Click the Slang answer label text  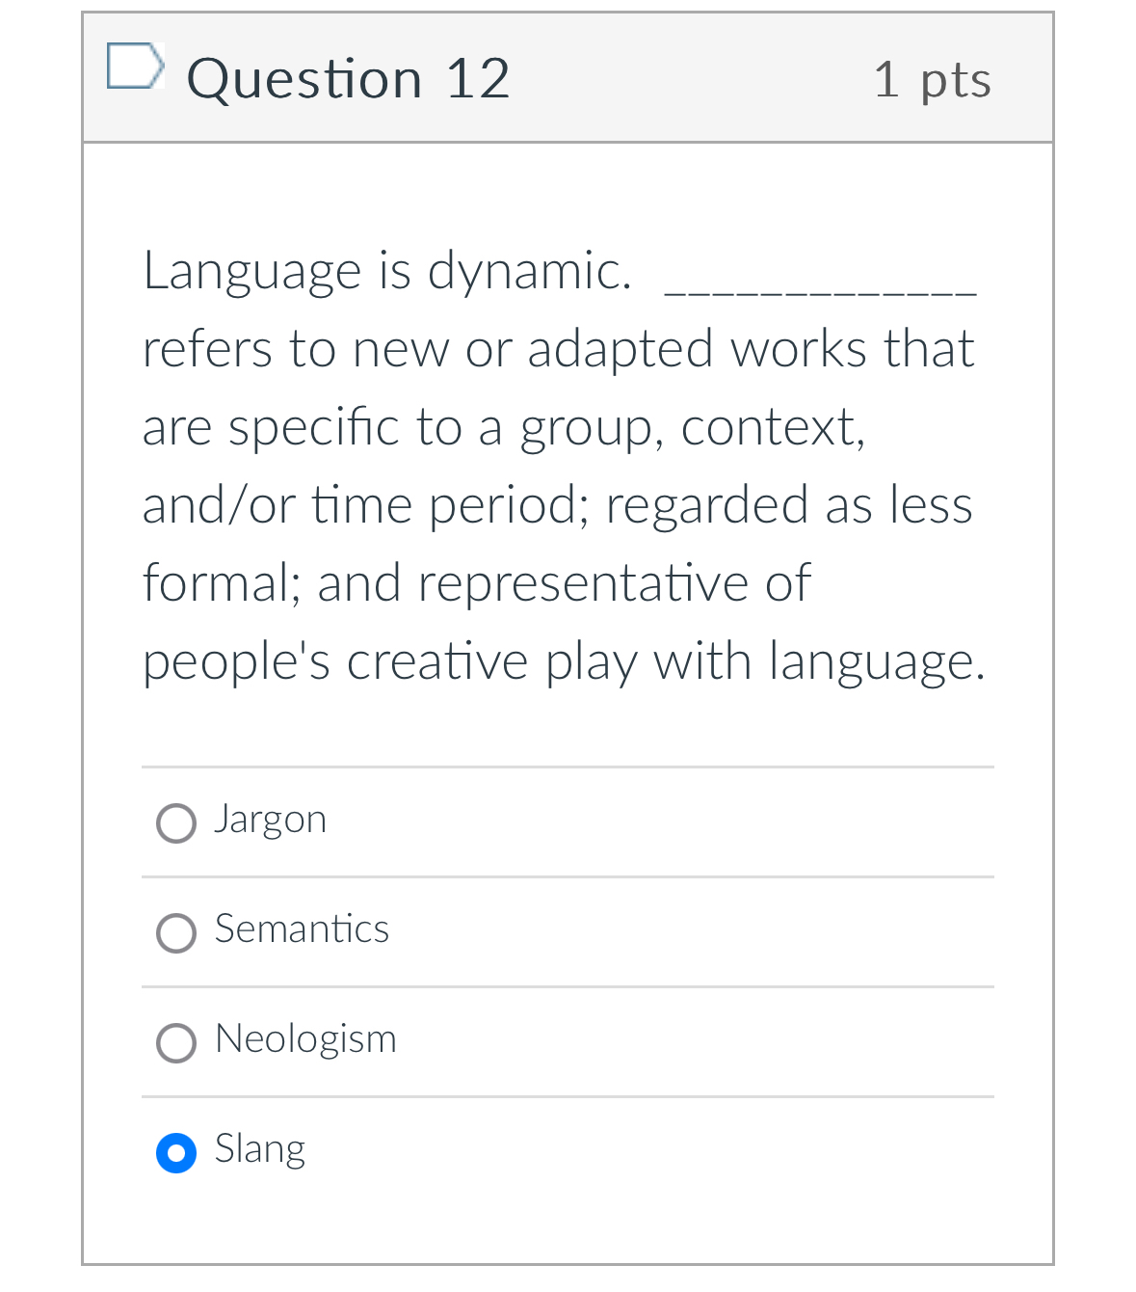(x=259, y=1149)
